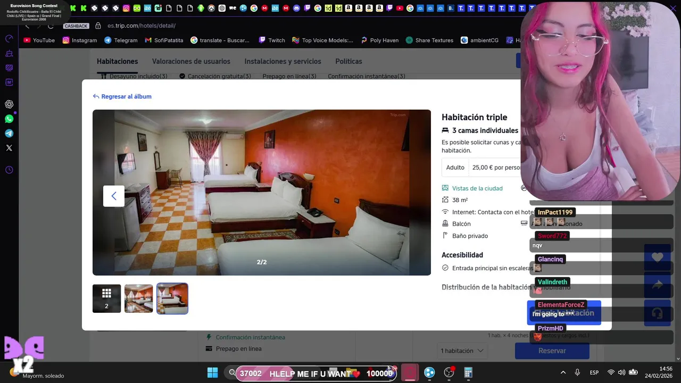Screen dimensions: 681x383
Task: Open ChatGPT in the browser sidebar
Action: pyautogui.click(x=9, y=104)
